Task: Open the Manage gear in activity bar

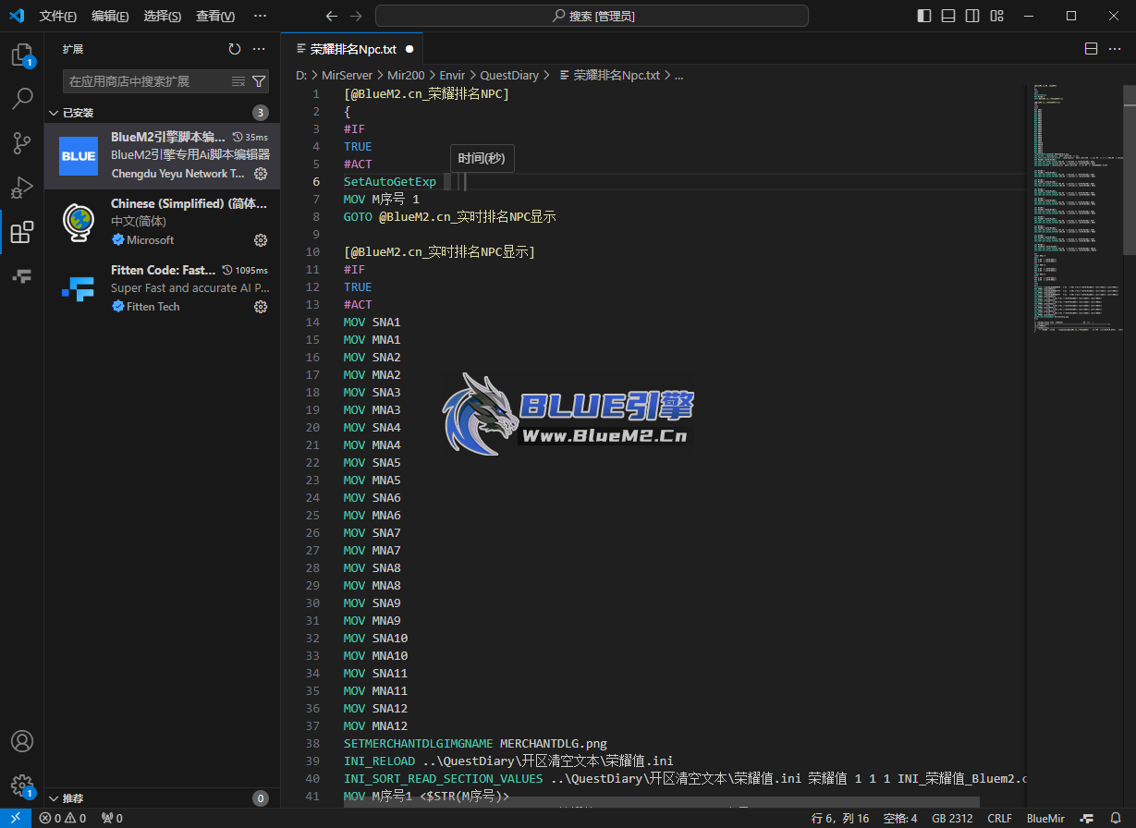Action: click(x=22, y=786)
